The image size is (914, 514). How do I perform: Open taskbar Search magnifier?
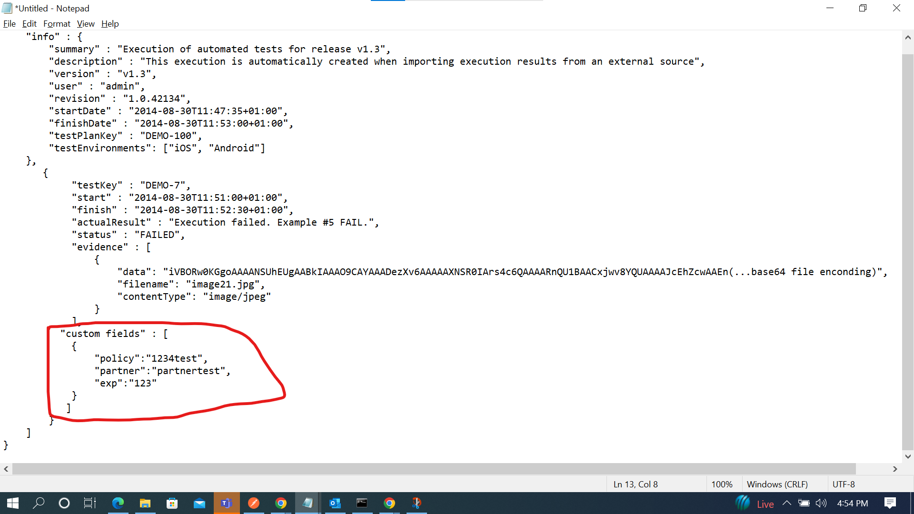click(x=39, y=503)
